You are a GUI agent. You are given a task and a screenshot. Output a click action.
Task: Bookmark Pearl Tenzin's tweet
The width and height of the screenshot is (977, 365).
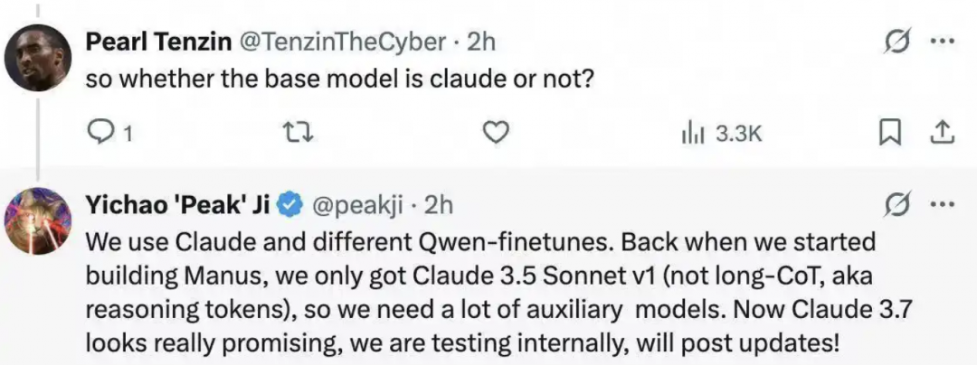891,134
